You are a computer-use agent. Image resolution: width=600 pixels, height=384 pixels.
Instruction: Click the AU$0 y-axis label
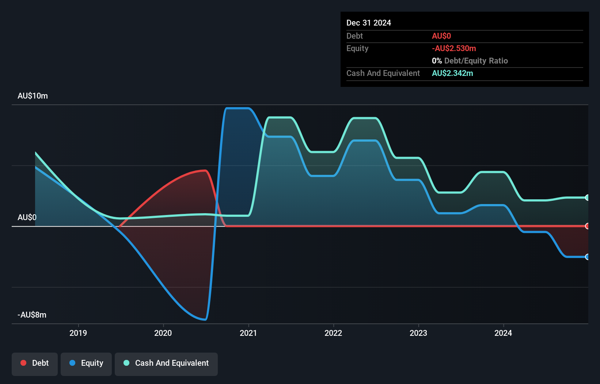coord(27,218)
